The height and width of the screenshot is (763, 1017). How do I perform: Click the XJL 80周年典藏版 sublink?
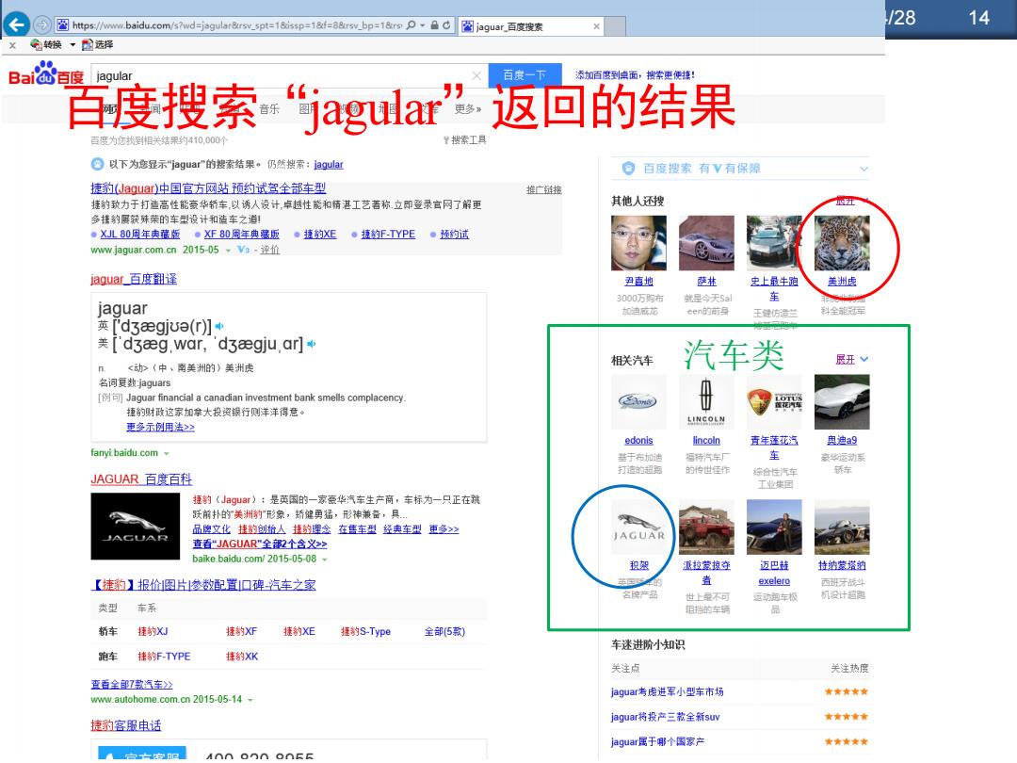click(140, 235)
